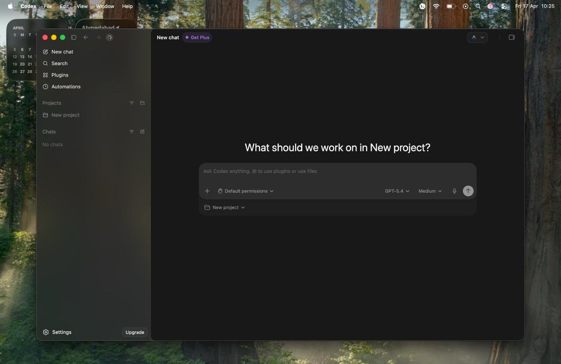The height and width of the screenshot is (364, 561).
Task: Open the Medium reasoning dropdown
Action: (430, 191)
